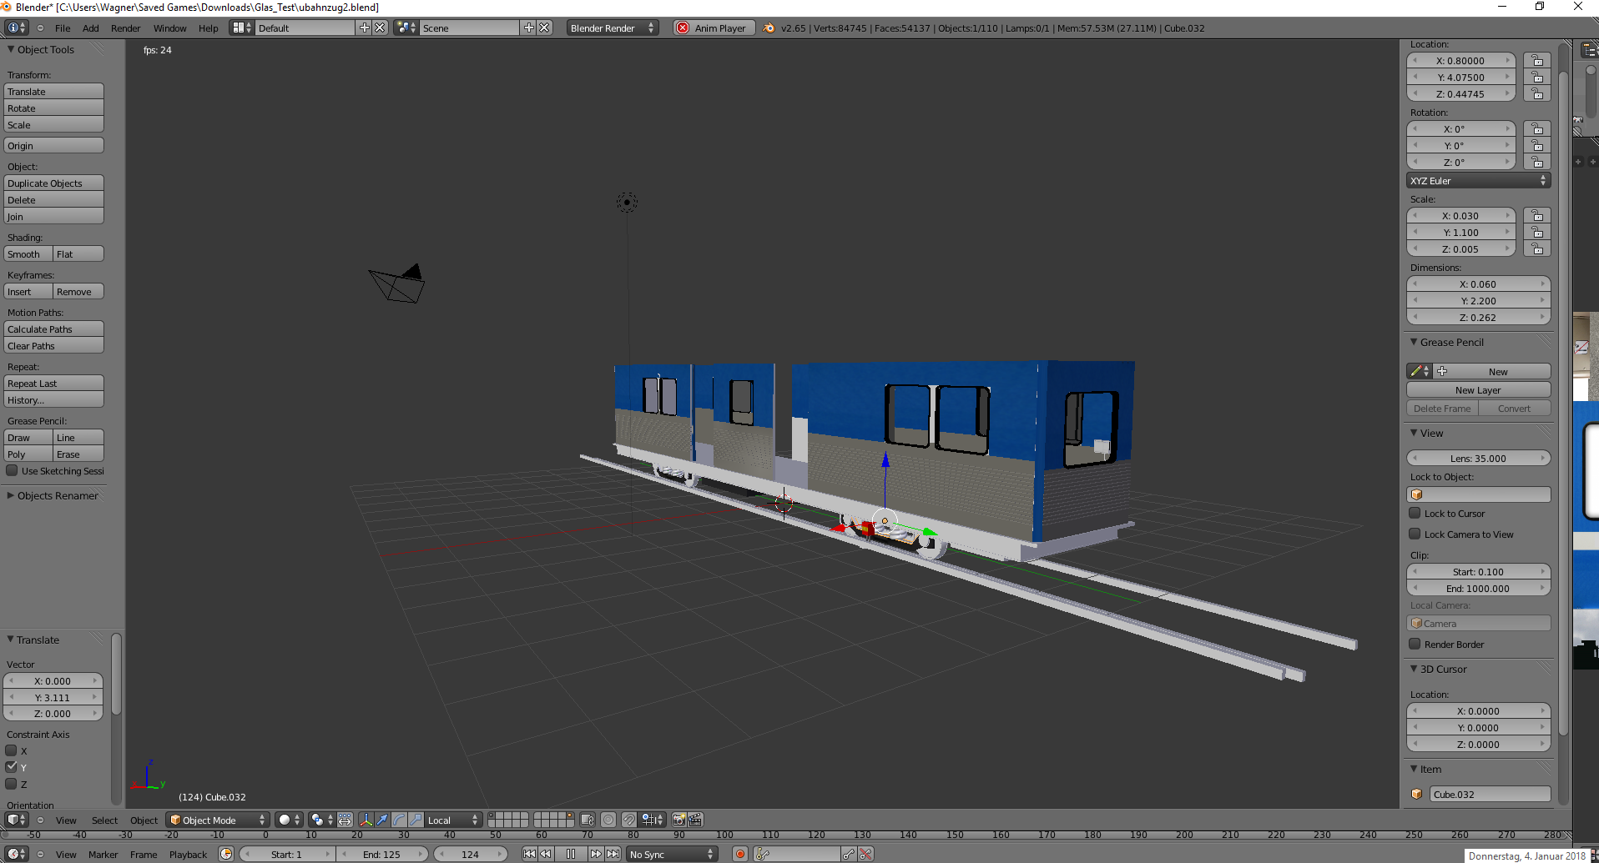The height and width of the screenshot is (863, 1599).
Task: Toggle proportional editing icon in viewport header
Action: (x=608, y=820)
